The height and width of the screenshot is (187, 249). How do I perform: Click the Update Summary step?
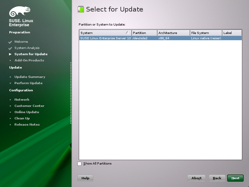tap(30, 77)
